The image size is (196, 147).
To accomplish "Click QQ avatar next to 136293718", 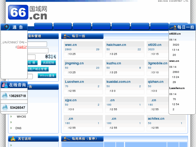I will coord(5,96).
